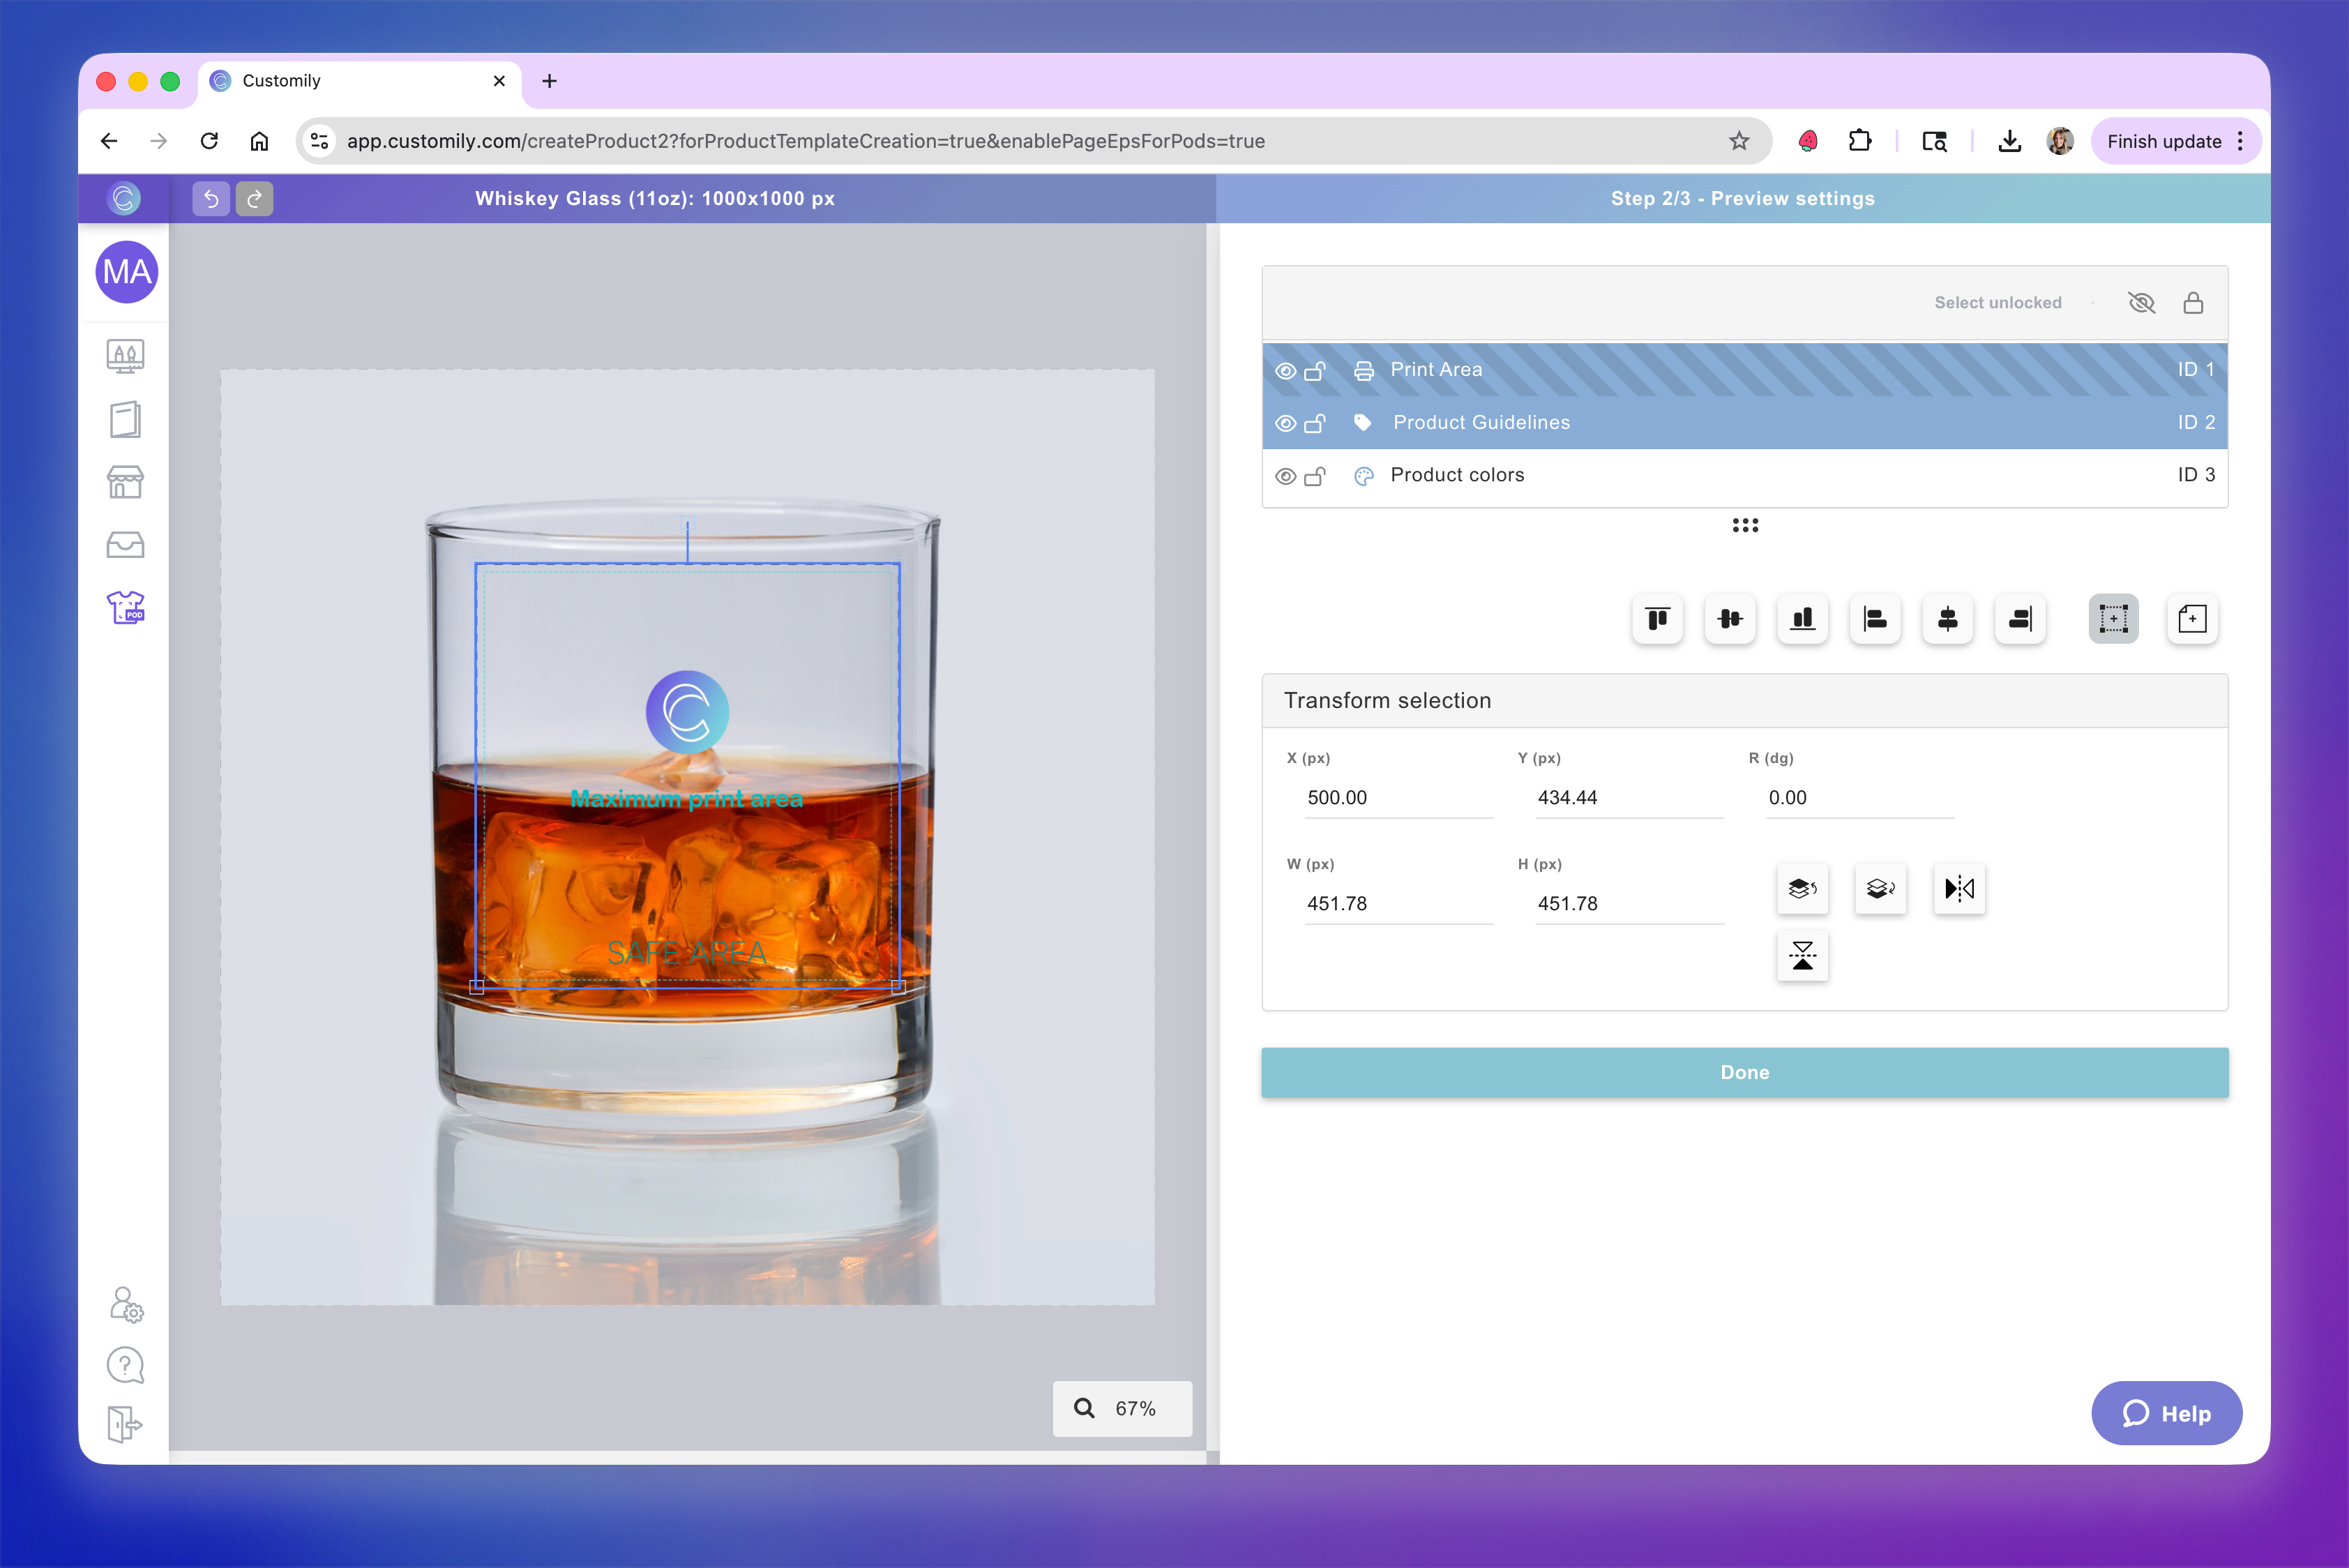Open the POD t-shirt sidebar icon
The image size is (2349, 1568).
tap(126, 607)
